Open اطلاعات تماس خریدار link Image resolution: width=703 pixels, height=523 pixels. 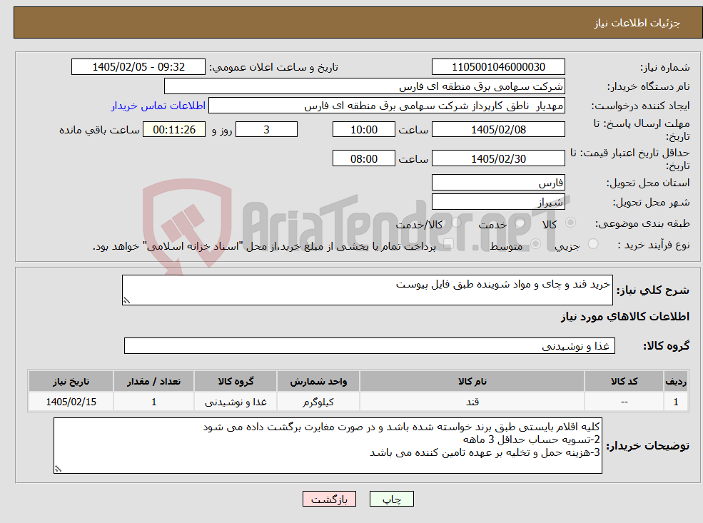(x=158, y=106)
